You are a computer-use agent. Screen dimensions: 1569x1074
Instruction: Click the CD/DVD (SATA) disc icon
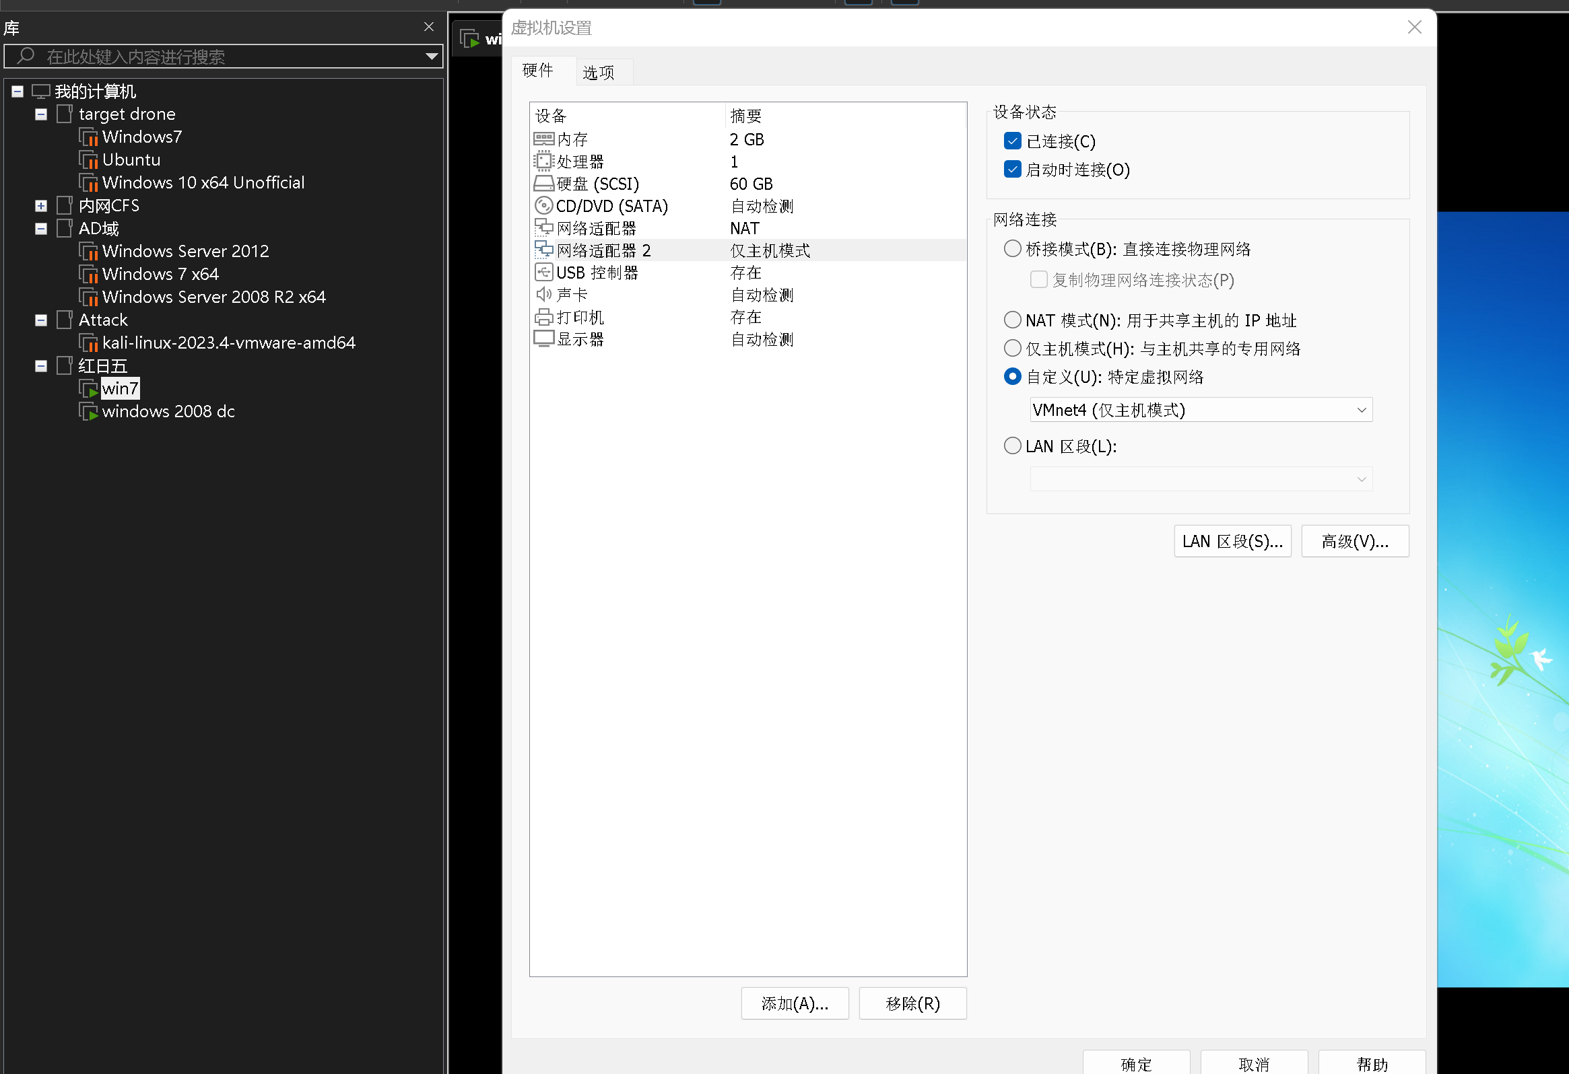pyautogui.click(x=543, y=206)
